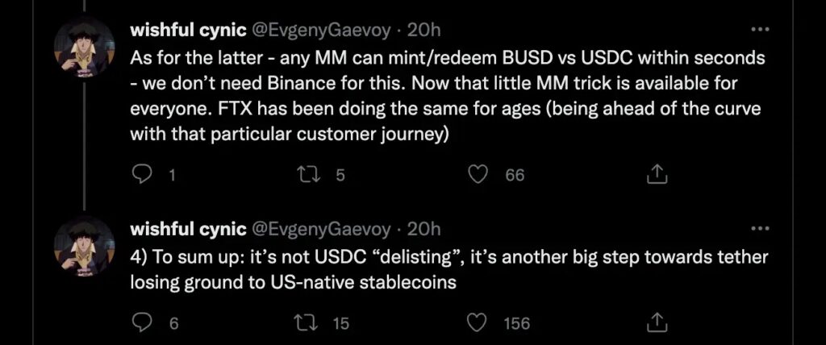Like the tweet with 66 likes
Viewport: 826px width, 345px height.
point(478,174)
